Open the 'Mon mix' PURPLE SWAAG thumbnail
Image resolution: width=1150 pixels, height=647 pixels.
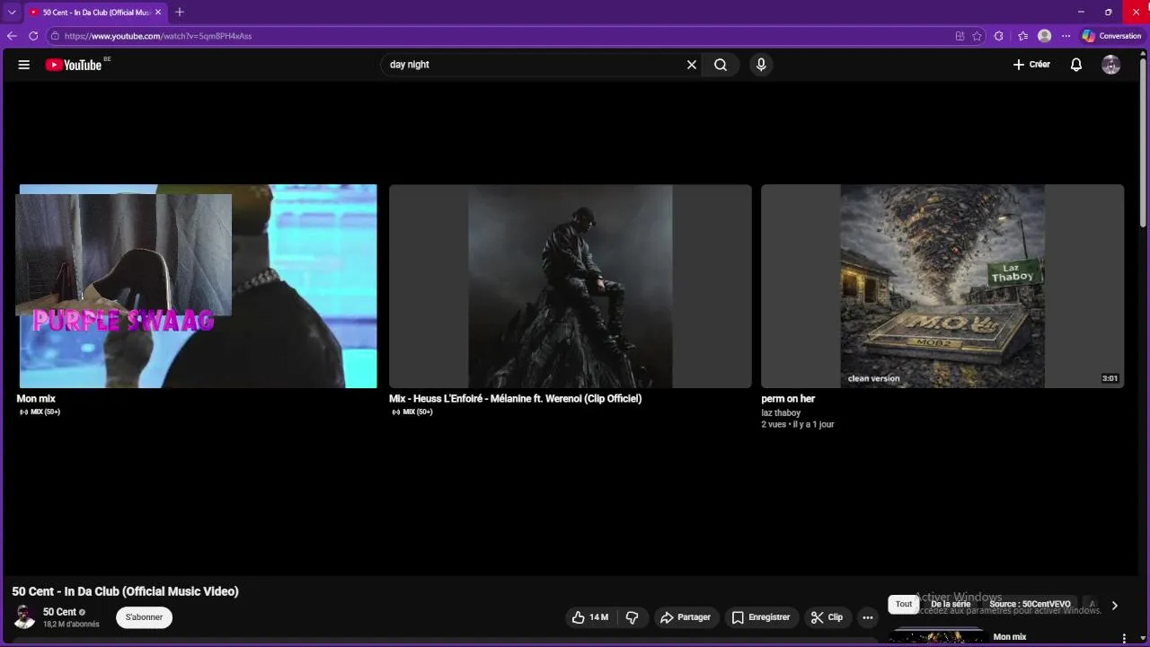(198, 286)
